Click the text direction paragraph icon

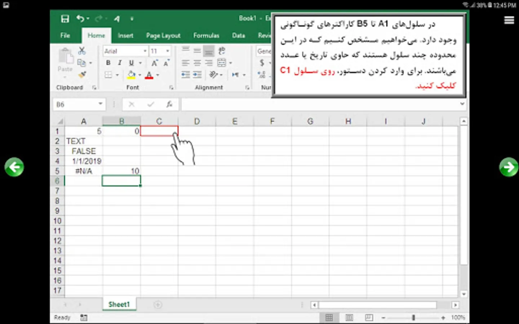(x=235, y=75)
